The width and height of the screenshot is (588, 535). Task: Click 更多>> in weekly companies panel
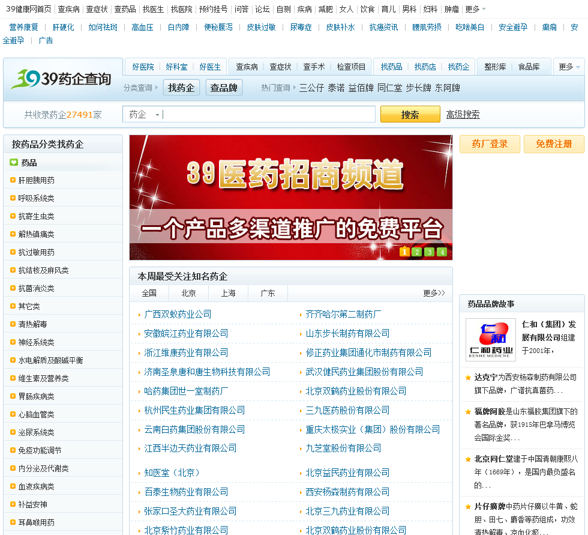434,293
